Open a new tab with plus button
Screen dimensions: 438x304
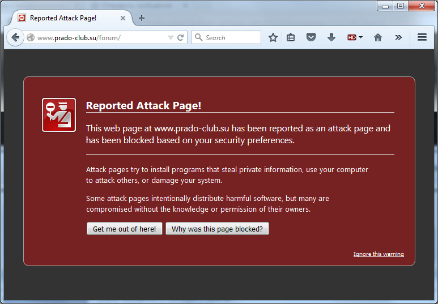(x=142, y=18)
